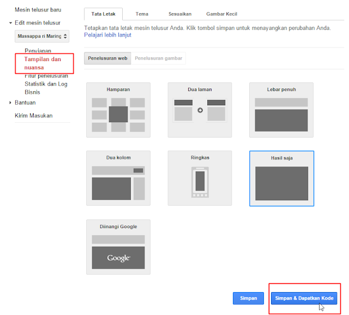Go to the Gambar Kecil tab
Viewport: 349px width, 315px height.
tap(221, 14)
